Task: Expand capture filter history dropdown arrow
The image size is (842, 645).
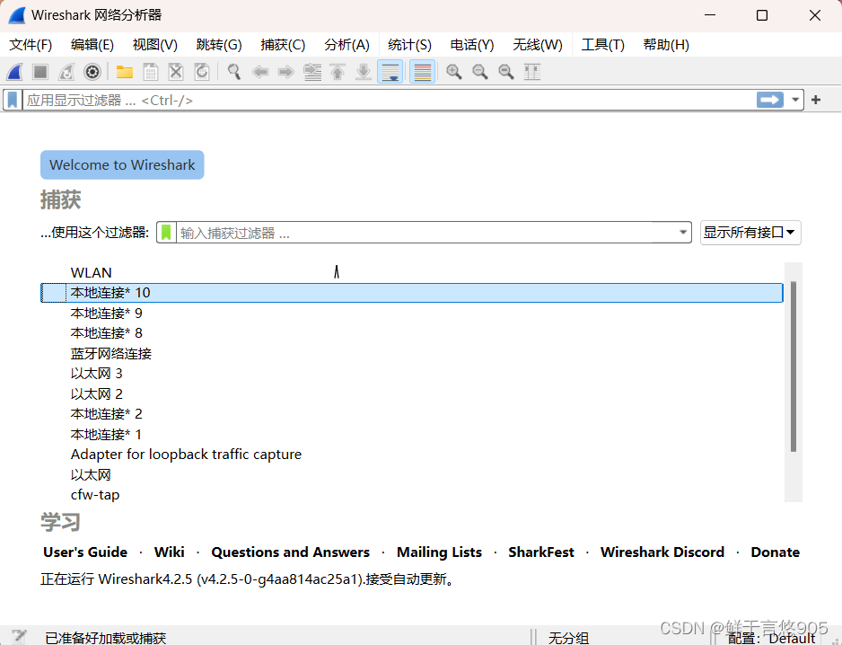Action: pyautogui.click(x=682, y=233)
